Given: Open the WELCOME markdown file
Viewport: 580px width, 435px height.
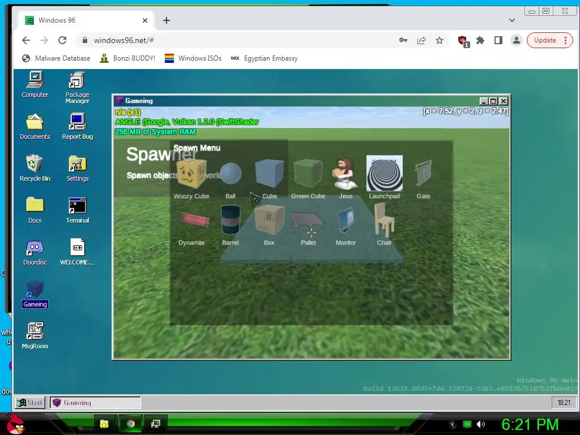Looking at the screenshot, I should coord(77,252).
